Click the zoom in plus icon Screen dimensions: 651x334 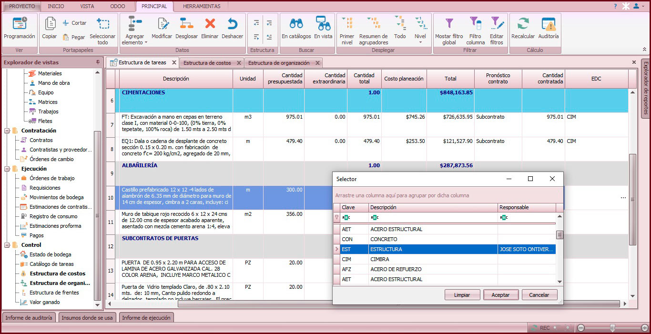(x=644, y=328)
